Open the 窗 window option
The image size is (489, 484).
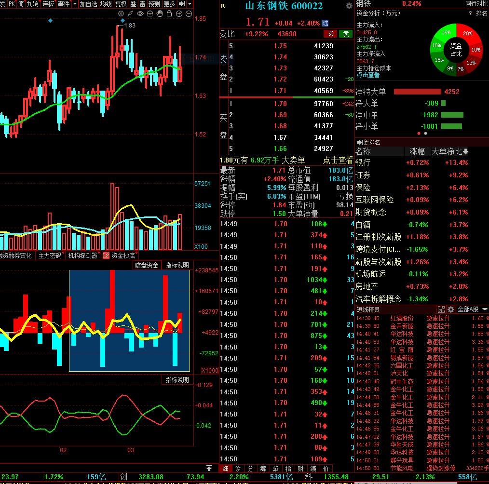143,4
